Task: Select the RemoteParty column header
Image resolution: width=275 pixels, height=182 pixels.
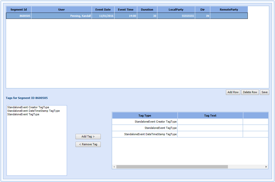Action: click(229, 10)
